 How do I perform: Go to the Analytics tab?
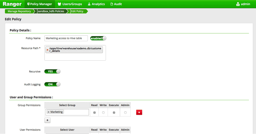point(96,4)
